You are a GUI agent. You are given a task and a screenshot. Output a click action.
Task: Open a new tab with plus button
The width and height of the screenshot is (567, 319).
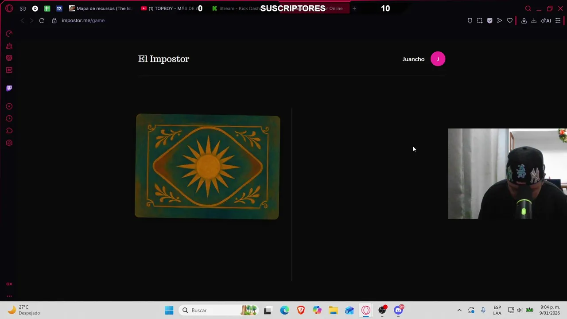[354, 8]
